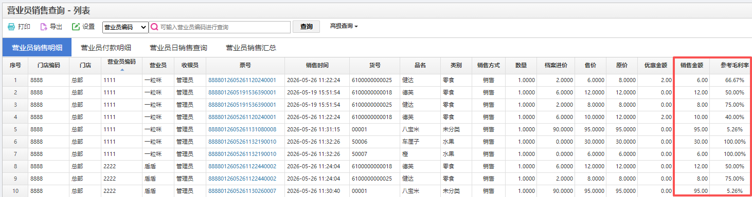
Task: Click the 售价 column header
Action: pos(590,66)
